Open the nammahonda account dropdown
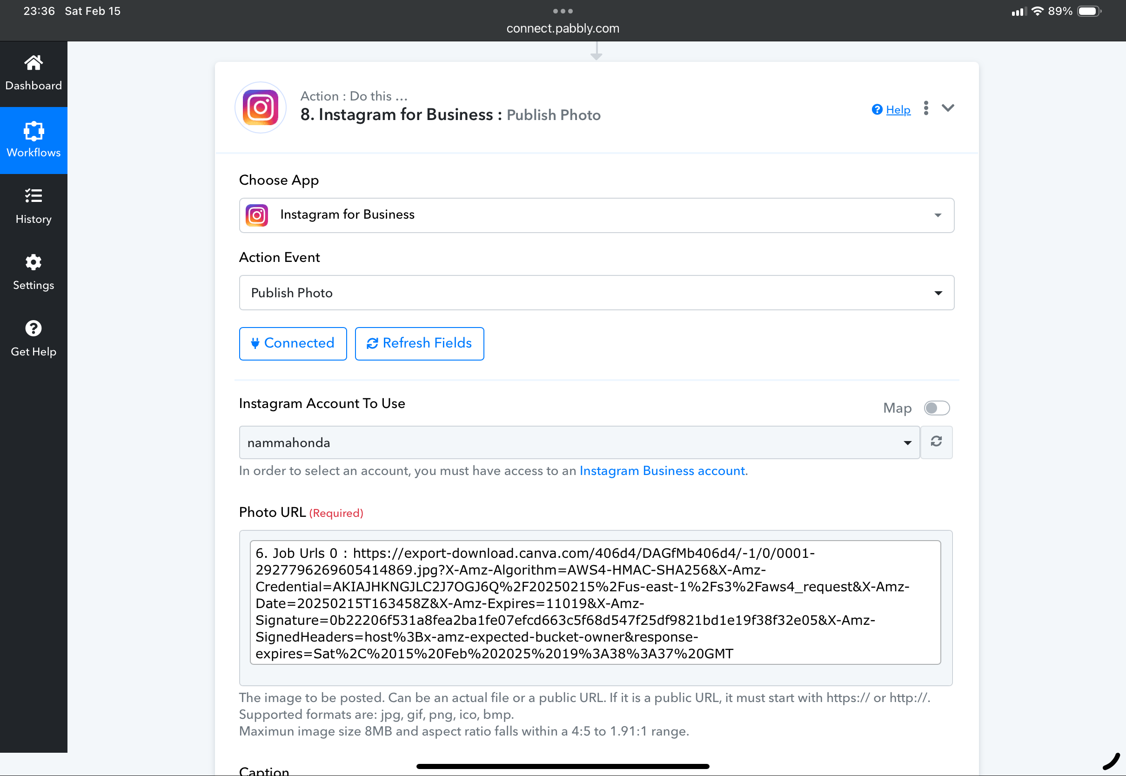Viewport: 1126px width, 776px height. [x=578, y=442]
